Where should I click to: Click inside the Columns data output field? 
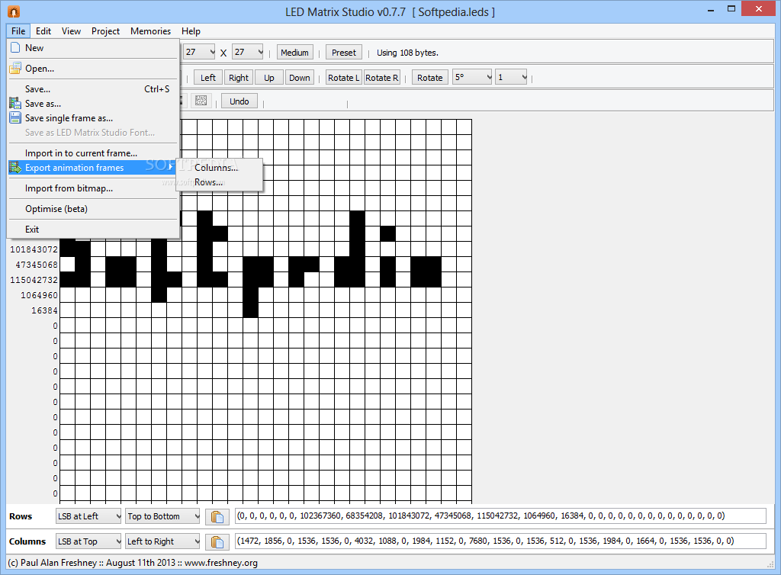[x=500, y=541]
